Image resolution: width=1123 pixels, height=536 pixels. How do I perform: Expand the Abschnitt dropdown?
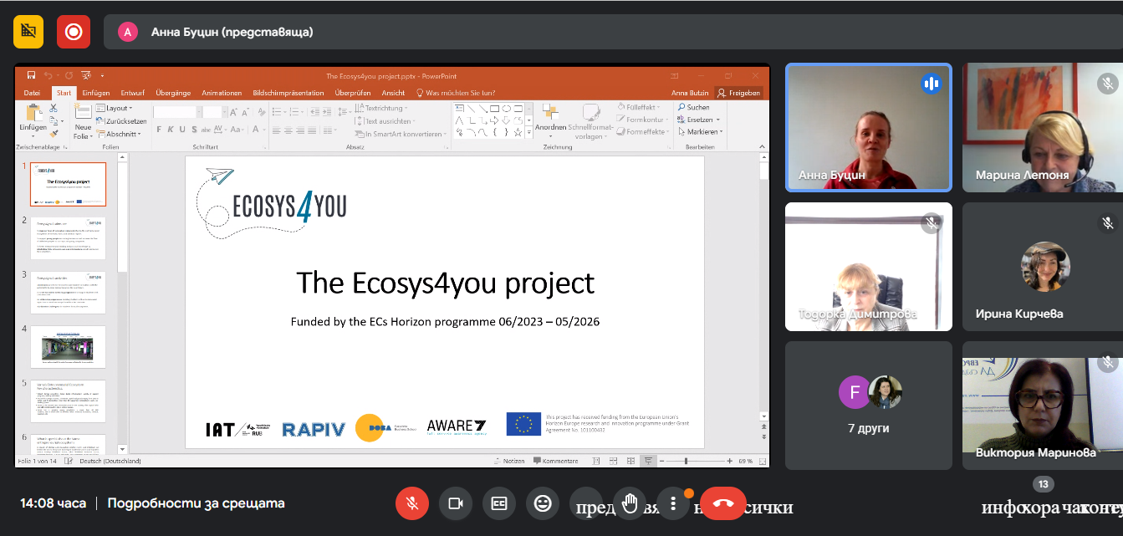tap(120, 134)
